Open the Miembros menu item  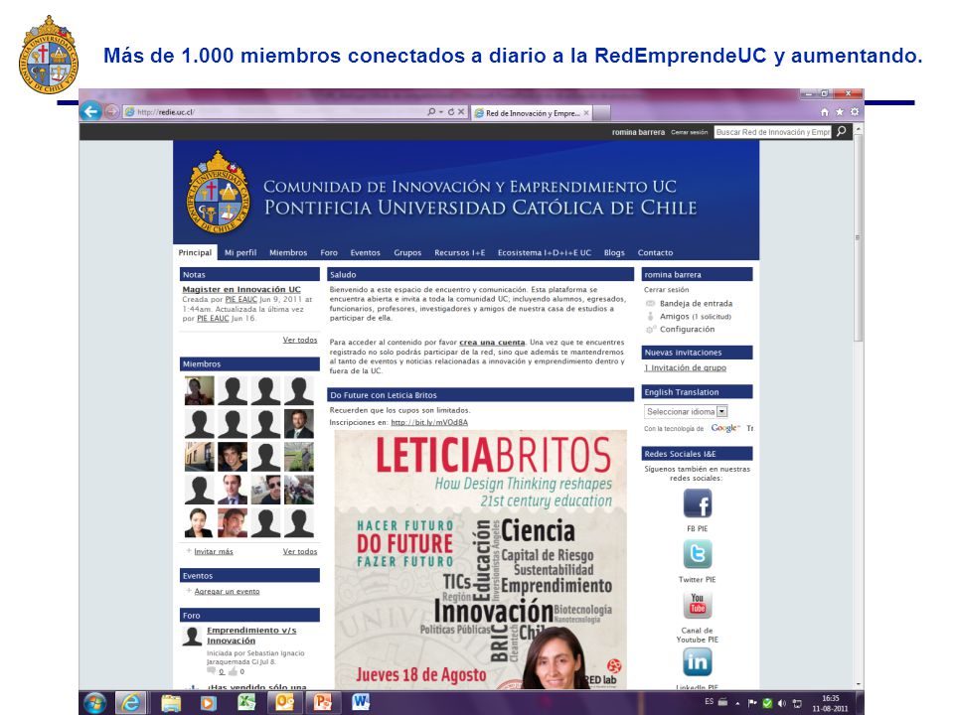coord(288,252)
